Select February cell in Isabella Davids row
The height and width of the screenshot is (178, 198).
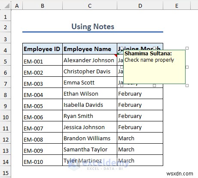click(140, 105)
